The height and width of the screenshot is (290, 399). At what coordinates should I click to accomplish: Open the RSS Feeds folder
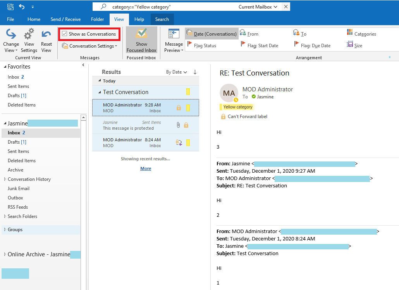pyautogui.click(x=18, y=207)
